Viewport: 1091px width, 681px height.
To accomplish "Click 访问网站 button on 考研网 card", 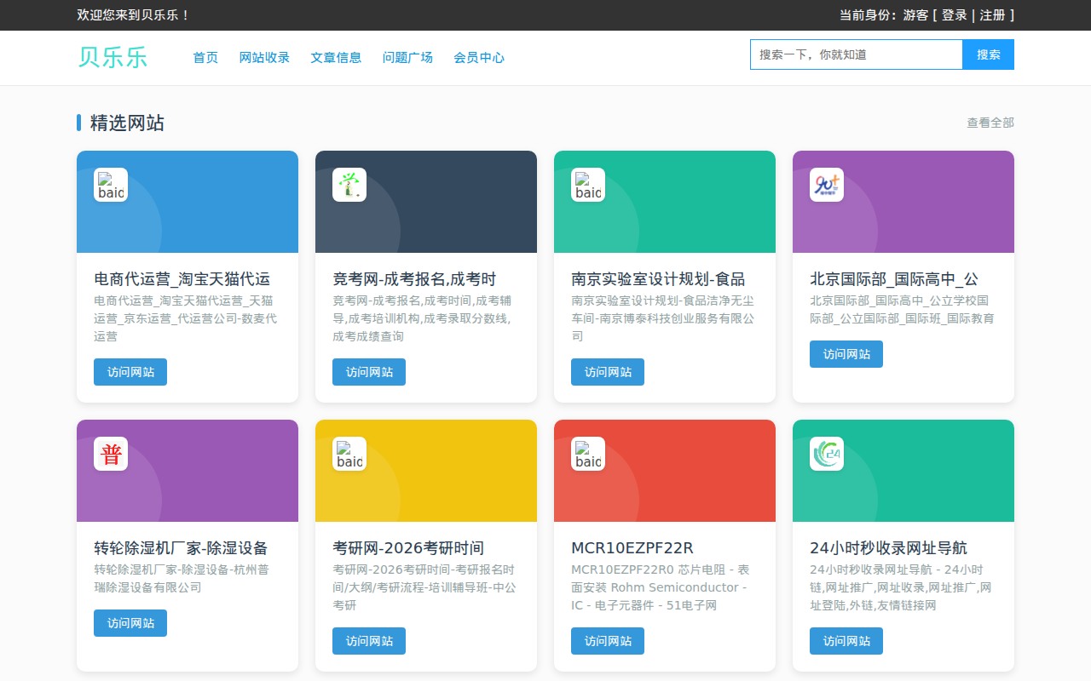I will [368, 641].
